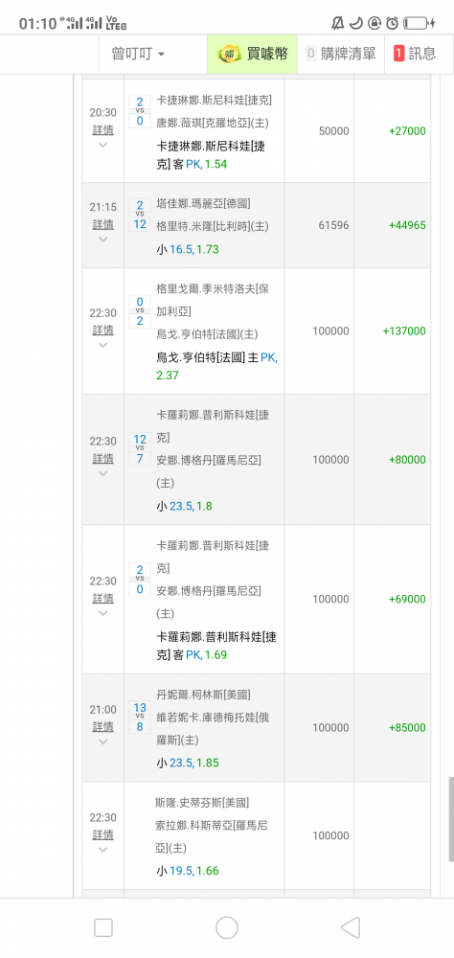Tap the Android back triangle icon

(x=350, y=927)
